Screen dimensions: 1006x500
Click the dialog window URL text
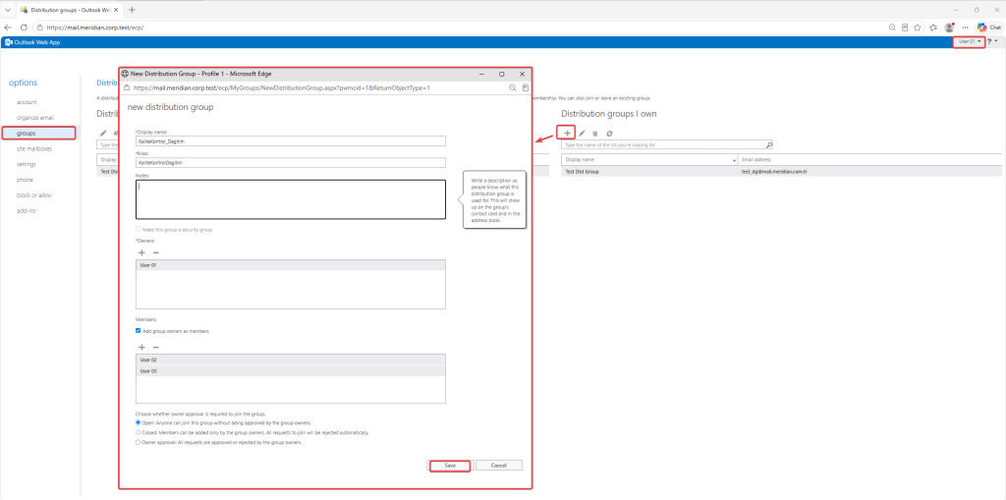281,88
